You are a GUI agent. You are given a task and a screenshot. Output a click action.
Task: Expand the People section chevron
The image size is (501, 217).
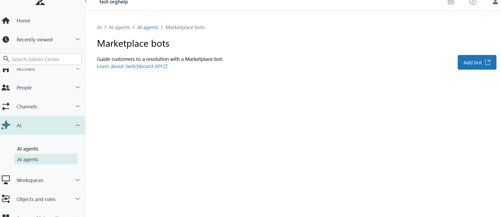pyautogui.click(x=78, y=87)
